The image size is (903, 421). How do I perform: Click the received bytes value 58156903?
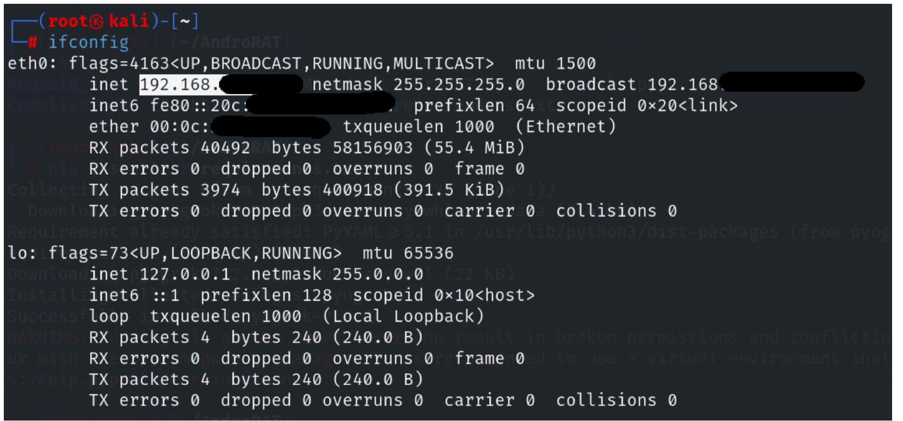coord(373,148)
